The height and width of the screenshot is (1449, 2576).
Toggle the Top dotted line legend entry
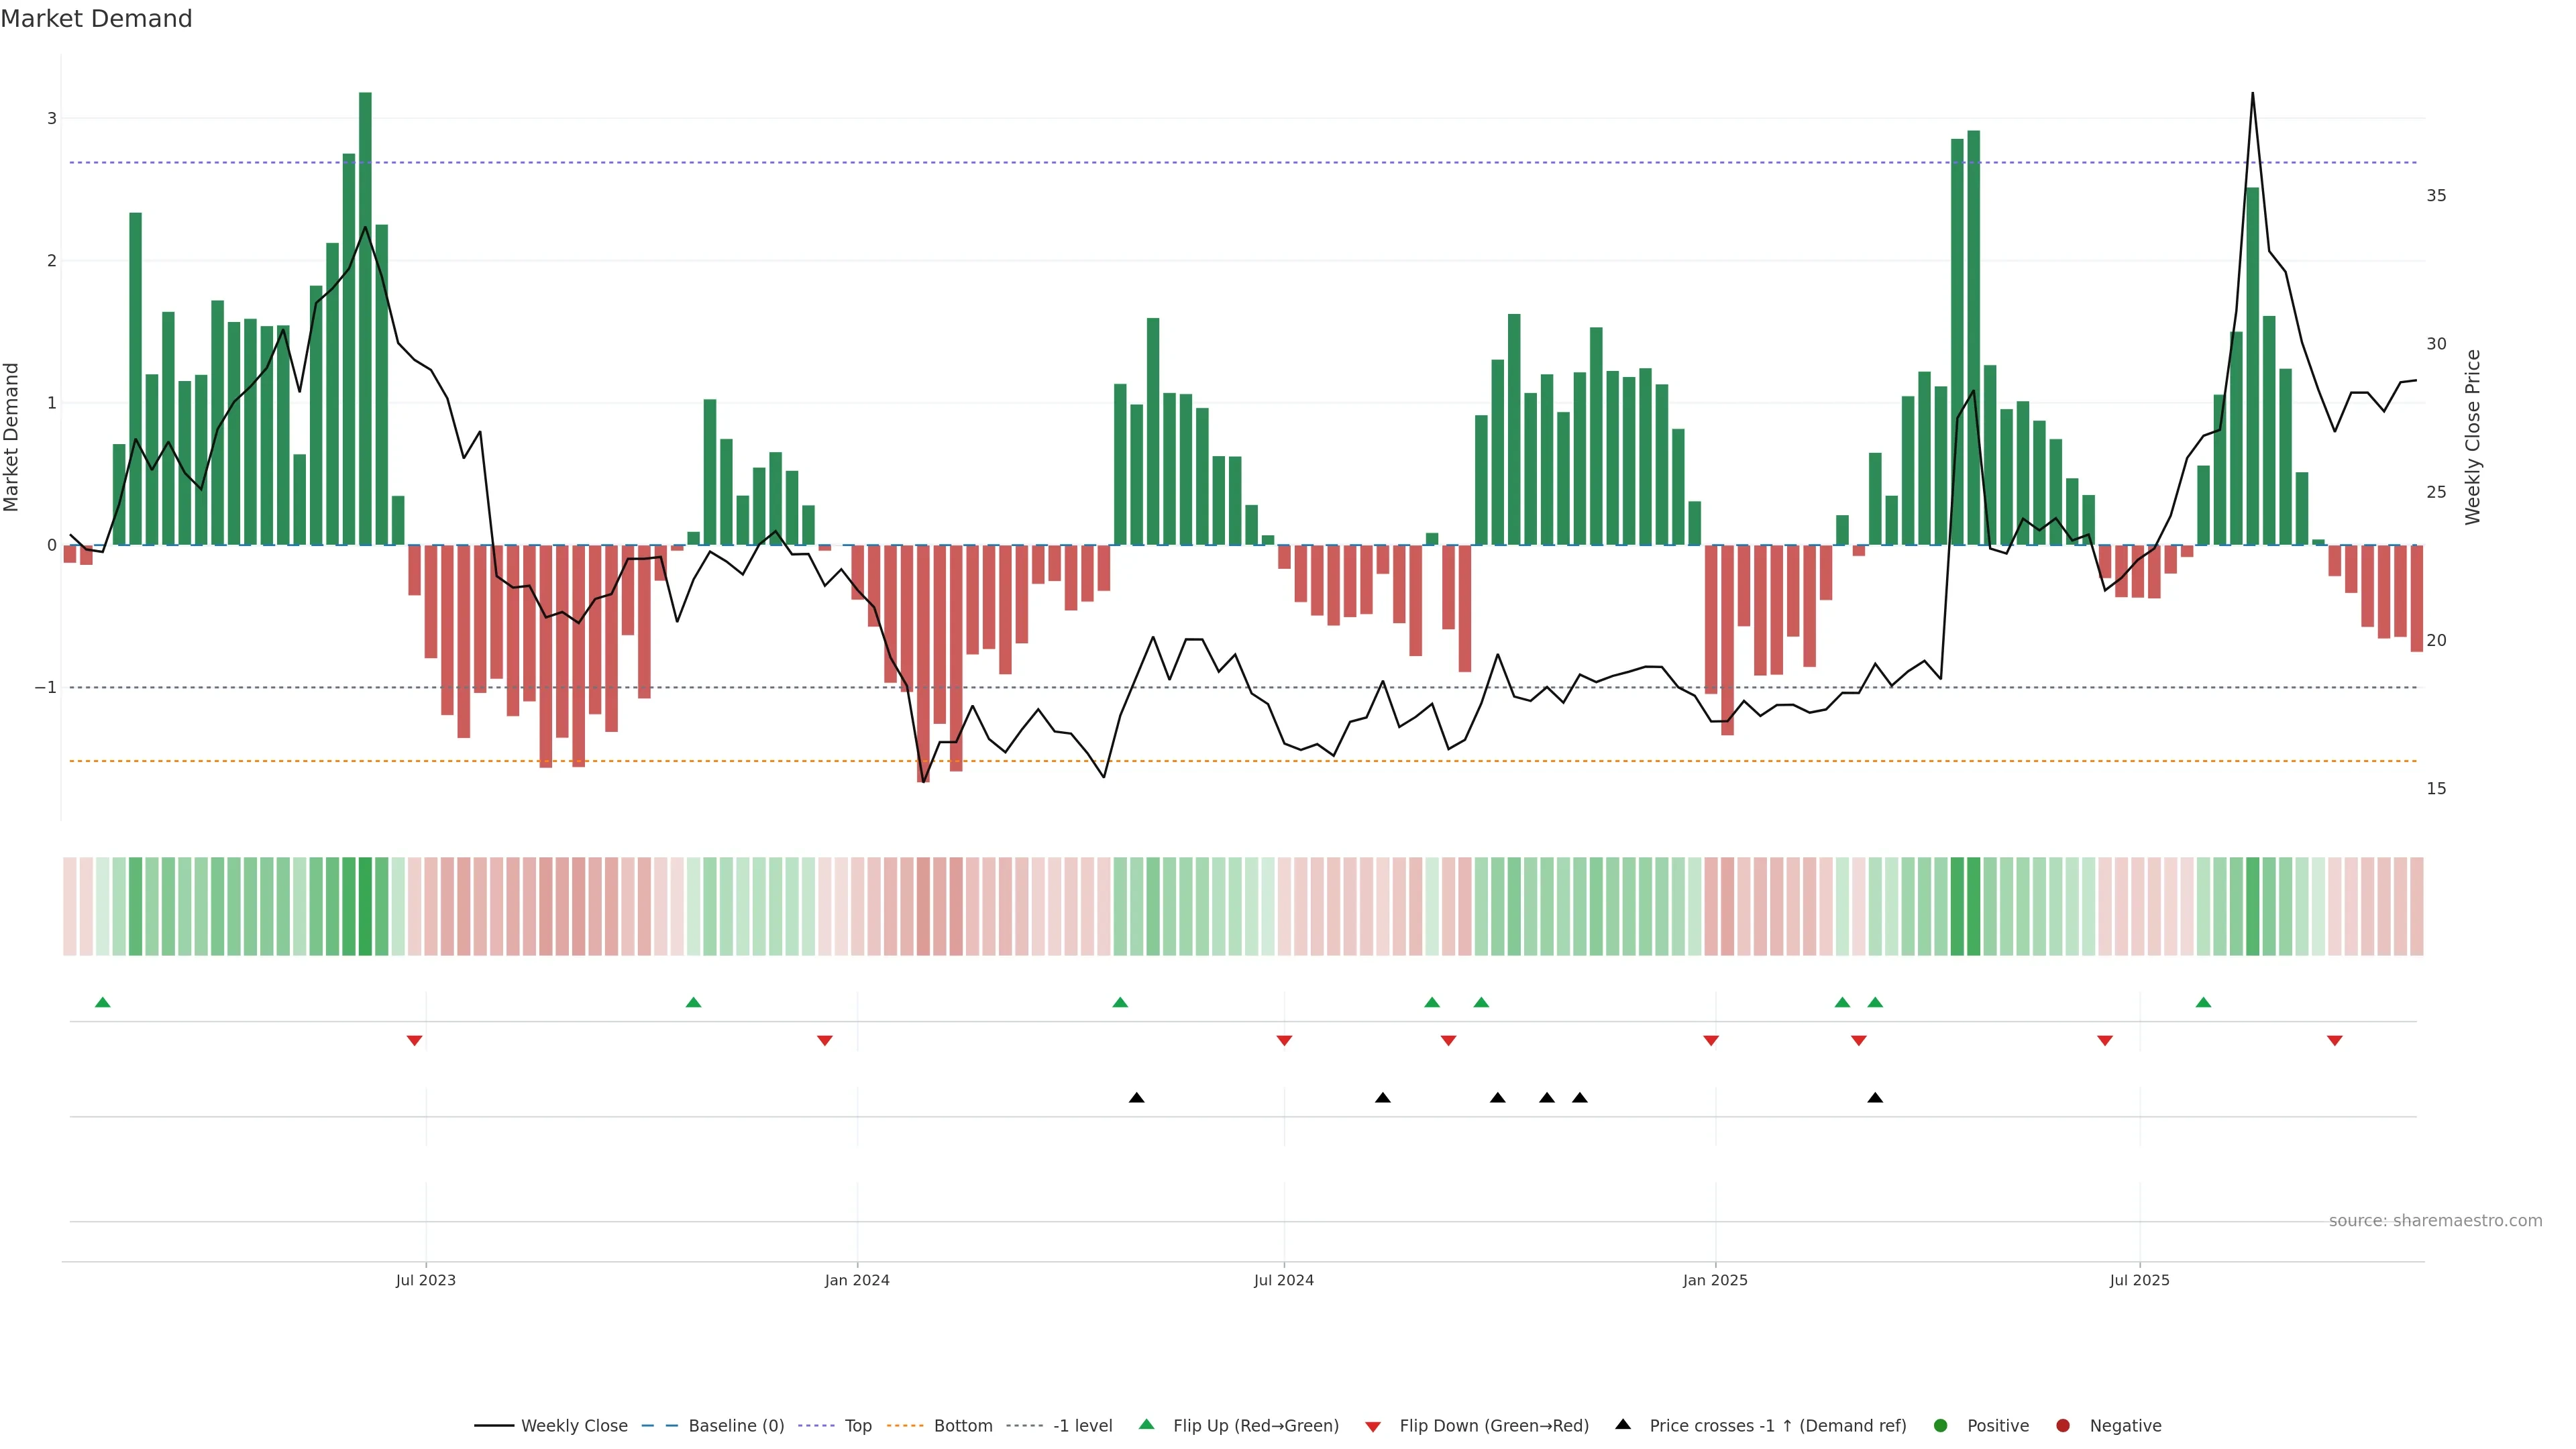pos(857,1426)
